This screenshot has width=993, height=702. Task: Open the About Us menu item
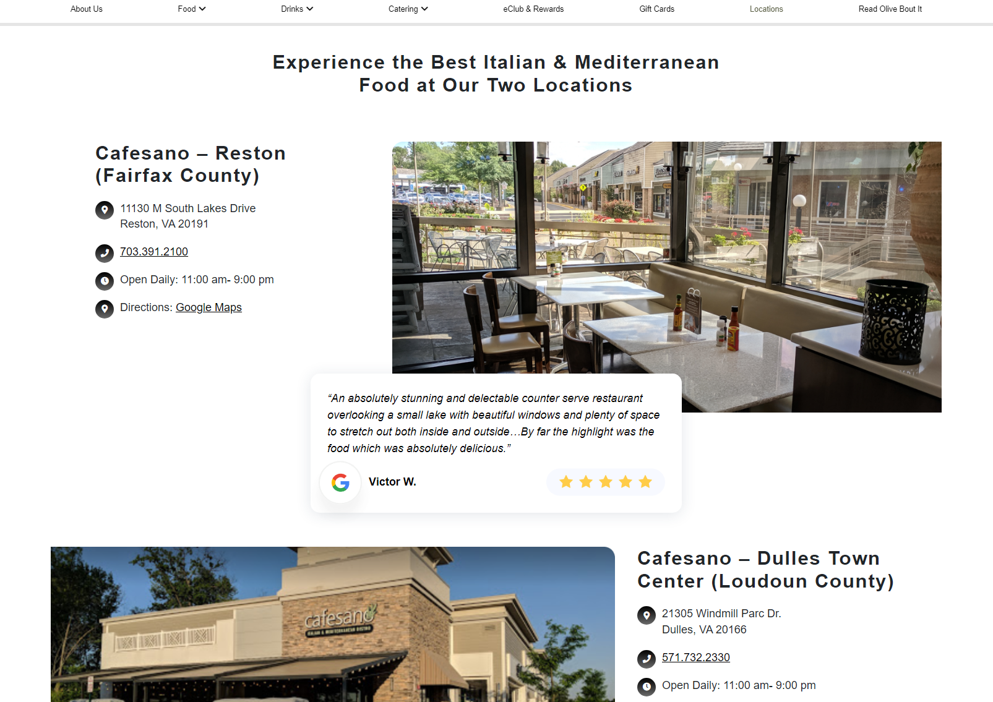(87, 9)
